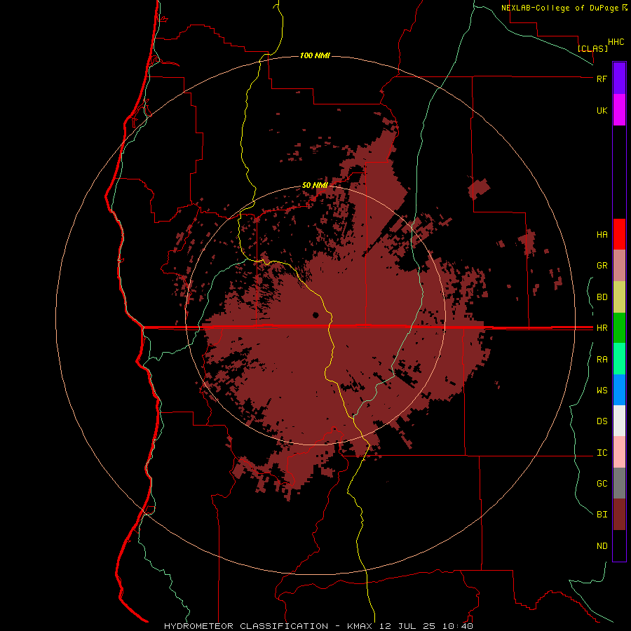Click the purple RF legend color swatch
The height and width of the screenshot is (631, 631).
[619, 79]
